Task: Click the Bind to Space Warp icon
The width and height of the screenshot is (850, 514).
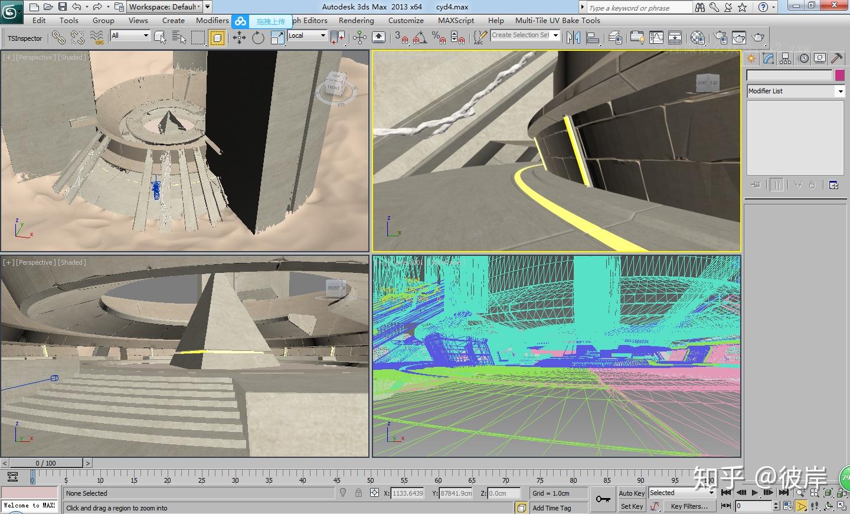Action: tap(97, 38)
